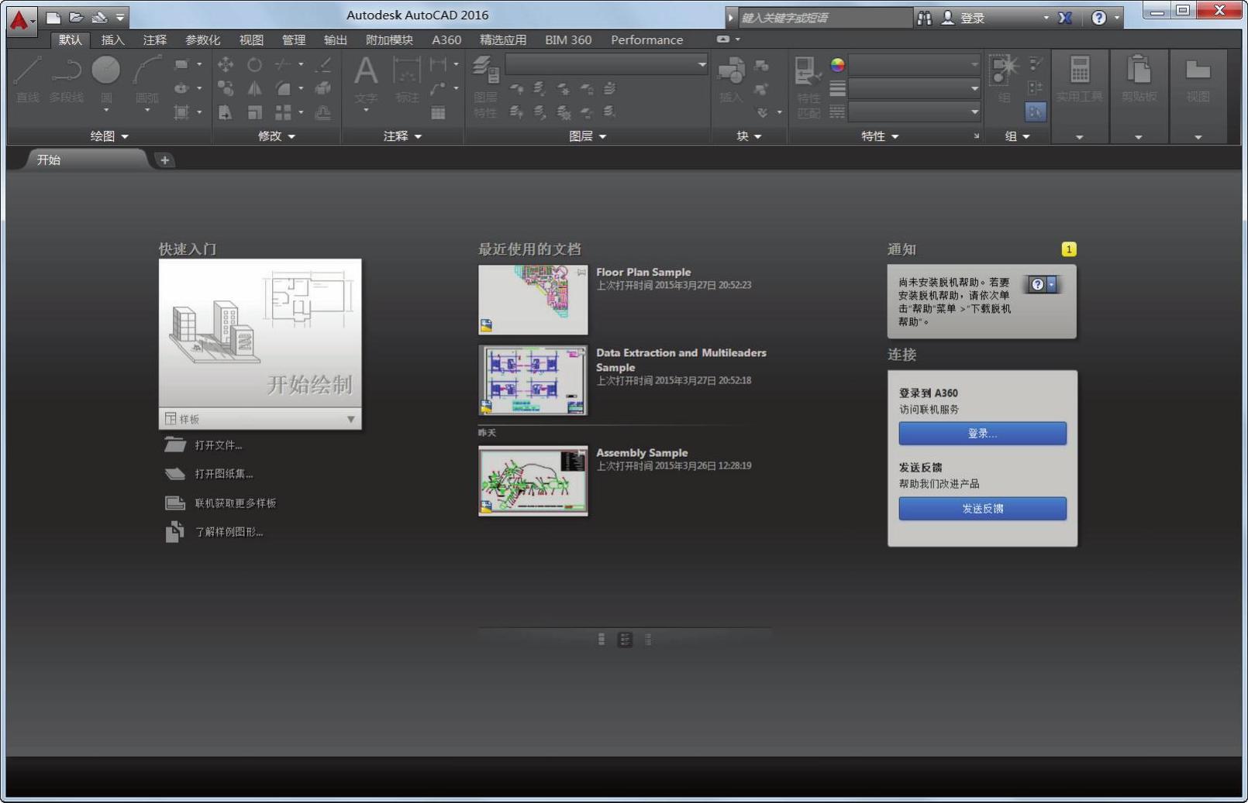Viewport: 1248px width, 803px height.
Task: Click the Scale tool in 修改 panel
Action: (254, 113)
